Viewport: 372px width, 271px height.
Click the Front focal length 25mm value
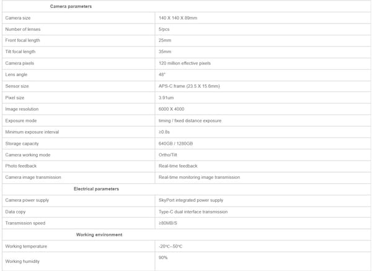[x=165, y=40]
